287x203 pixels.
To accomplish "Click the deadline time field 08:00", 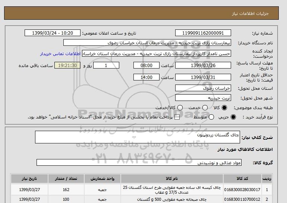I will [146, 65].
